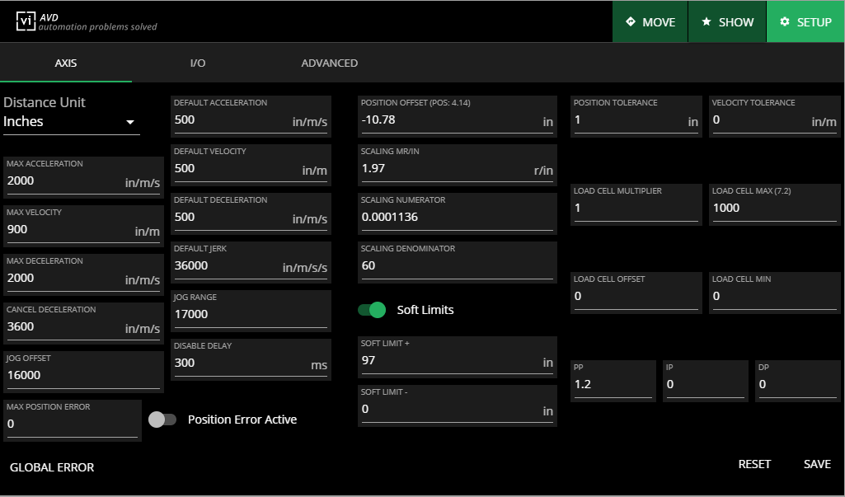
Task: Click the Scaling MR/IN field
Action: (x=458, y=166)
